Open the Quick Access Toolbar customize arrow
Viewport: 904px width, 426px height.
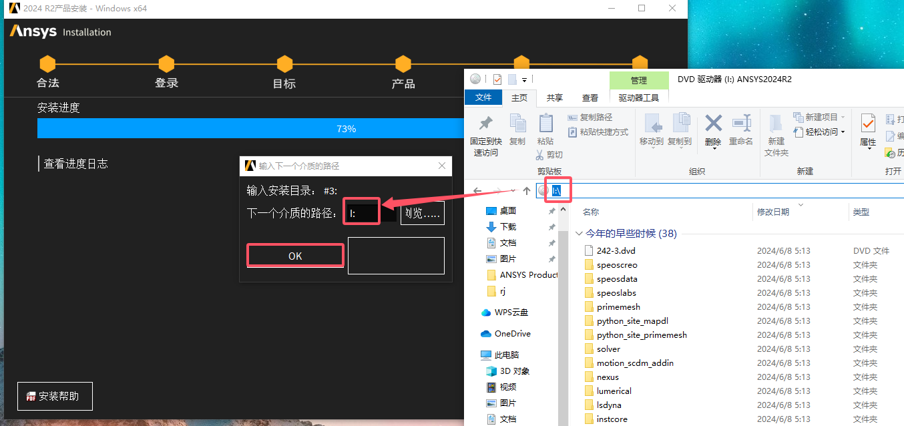(525, 79)
